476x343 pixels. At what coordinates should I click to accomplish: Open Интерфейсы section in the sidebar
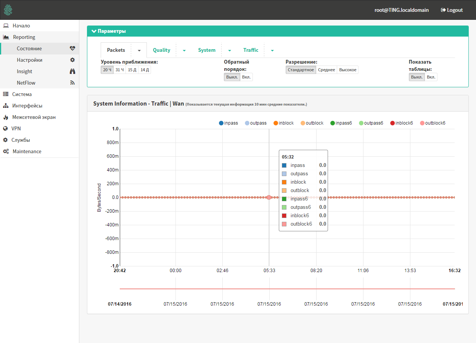tap(27, 106)
